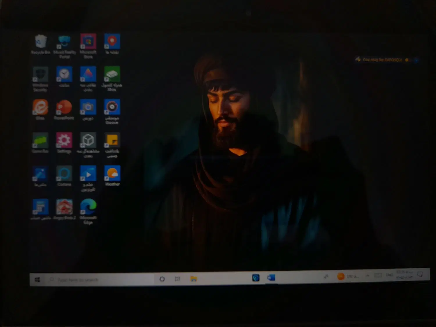Open the clock app shortcut on the desktop
Screen dimensions: 436x327
(x=64, y=77)
